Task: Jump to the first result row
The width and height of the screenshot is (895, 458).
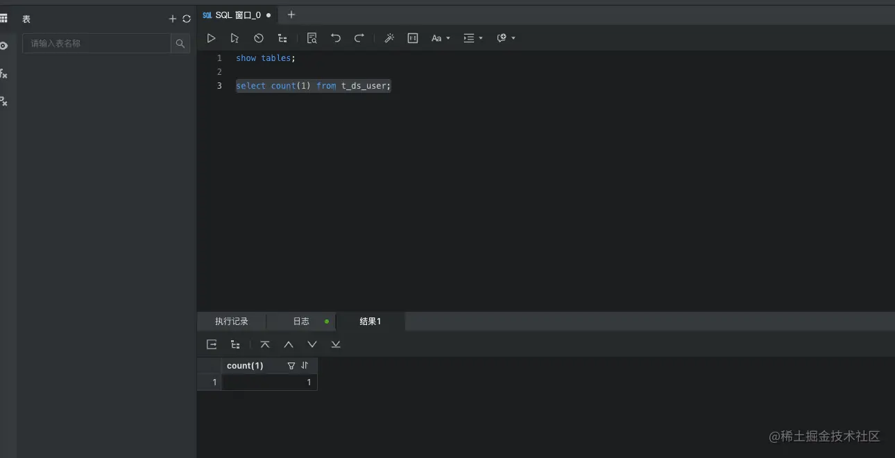Action: click(265, 344)
